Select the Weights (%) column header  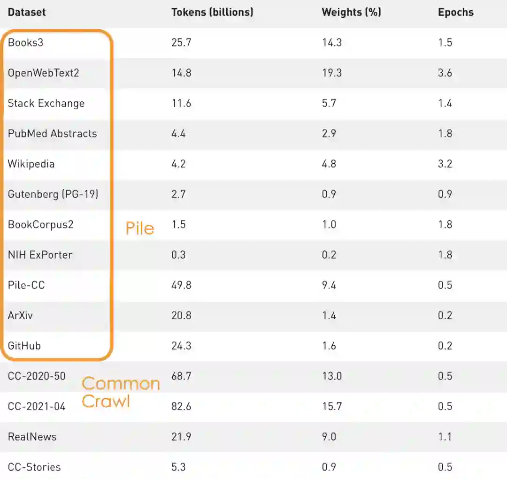click(x=351, y=12)
